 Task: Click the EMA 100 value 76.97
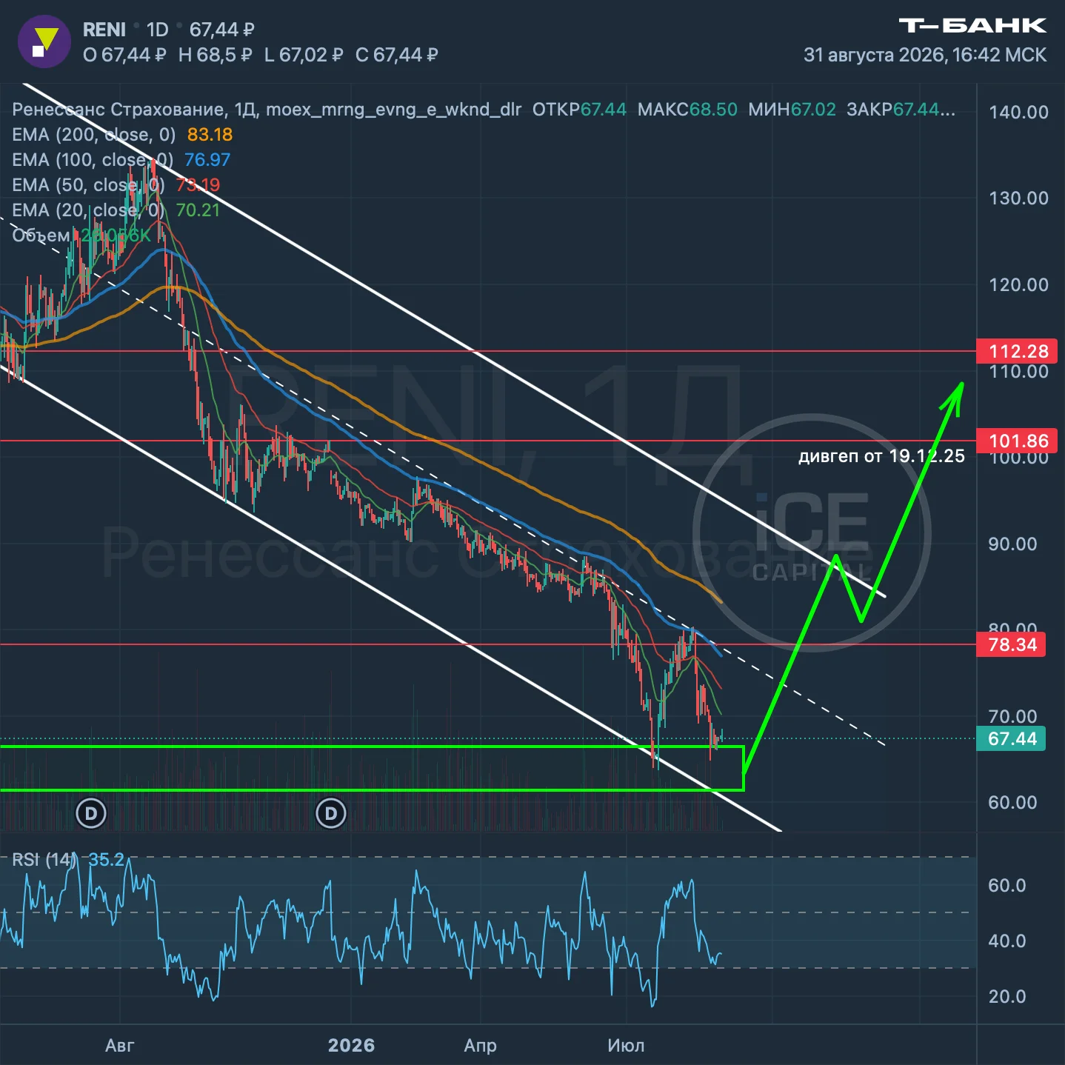pos(207,160)
